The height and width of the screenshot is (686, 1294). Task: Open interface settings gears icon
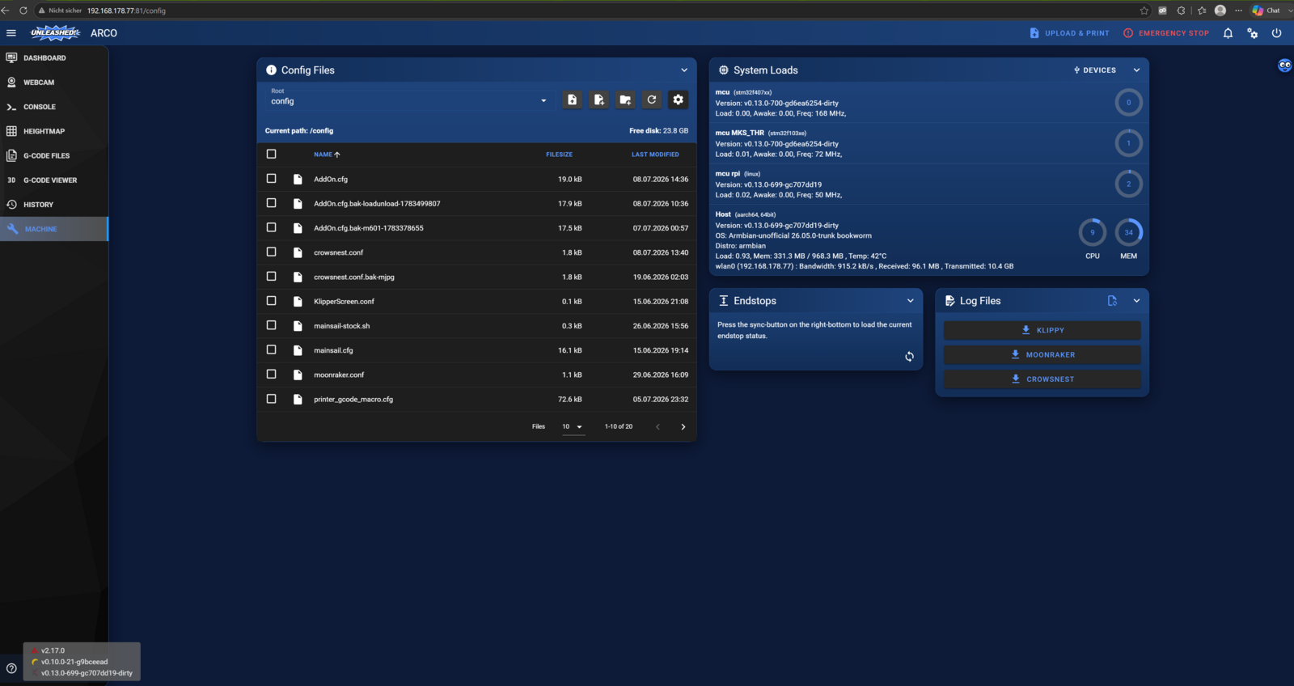point(1252,33)
